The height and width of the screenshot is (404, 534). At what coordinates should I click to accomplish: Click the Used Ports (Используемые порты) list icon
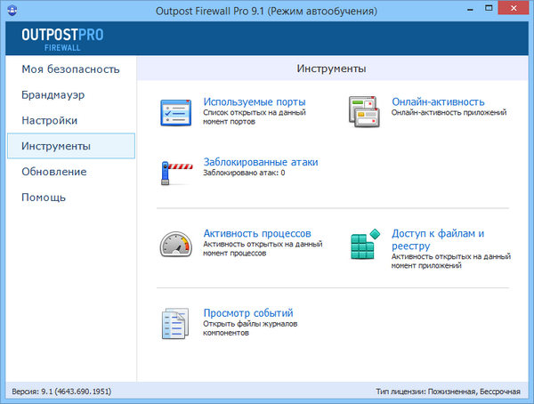[176, 112]
